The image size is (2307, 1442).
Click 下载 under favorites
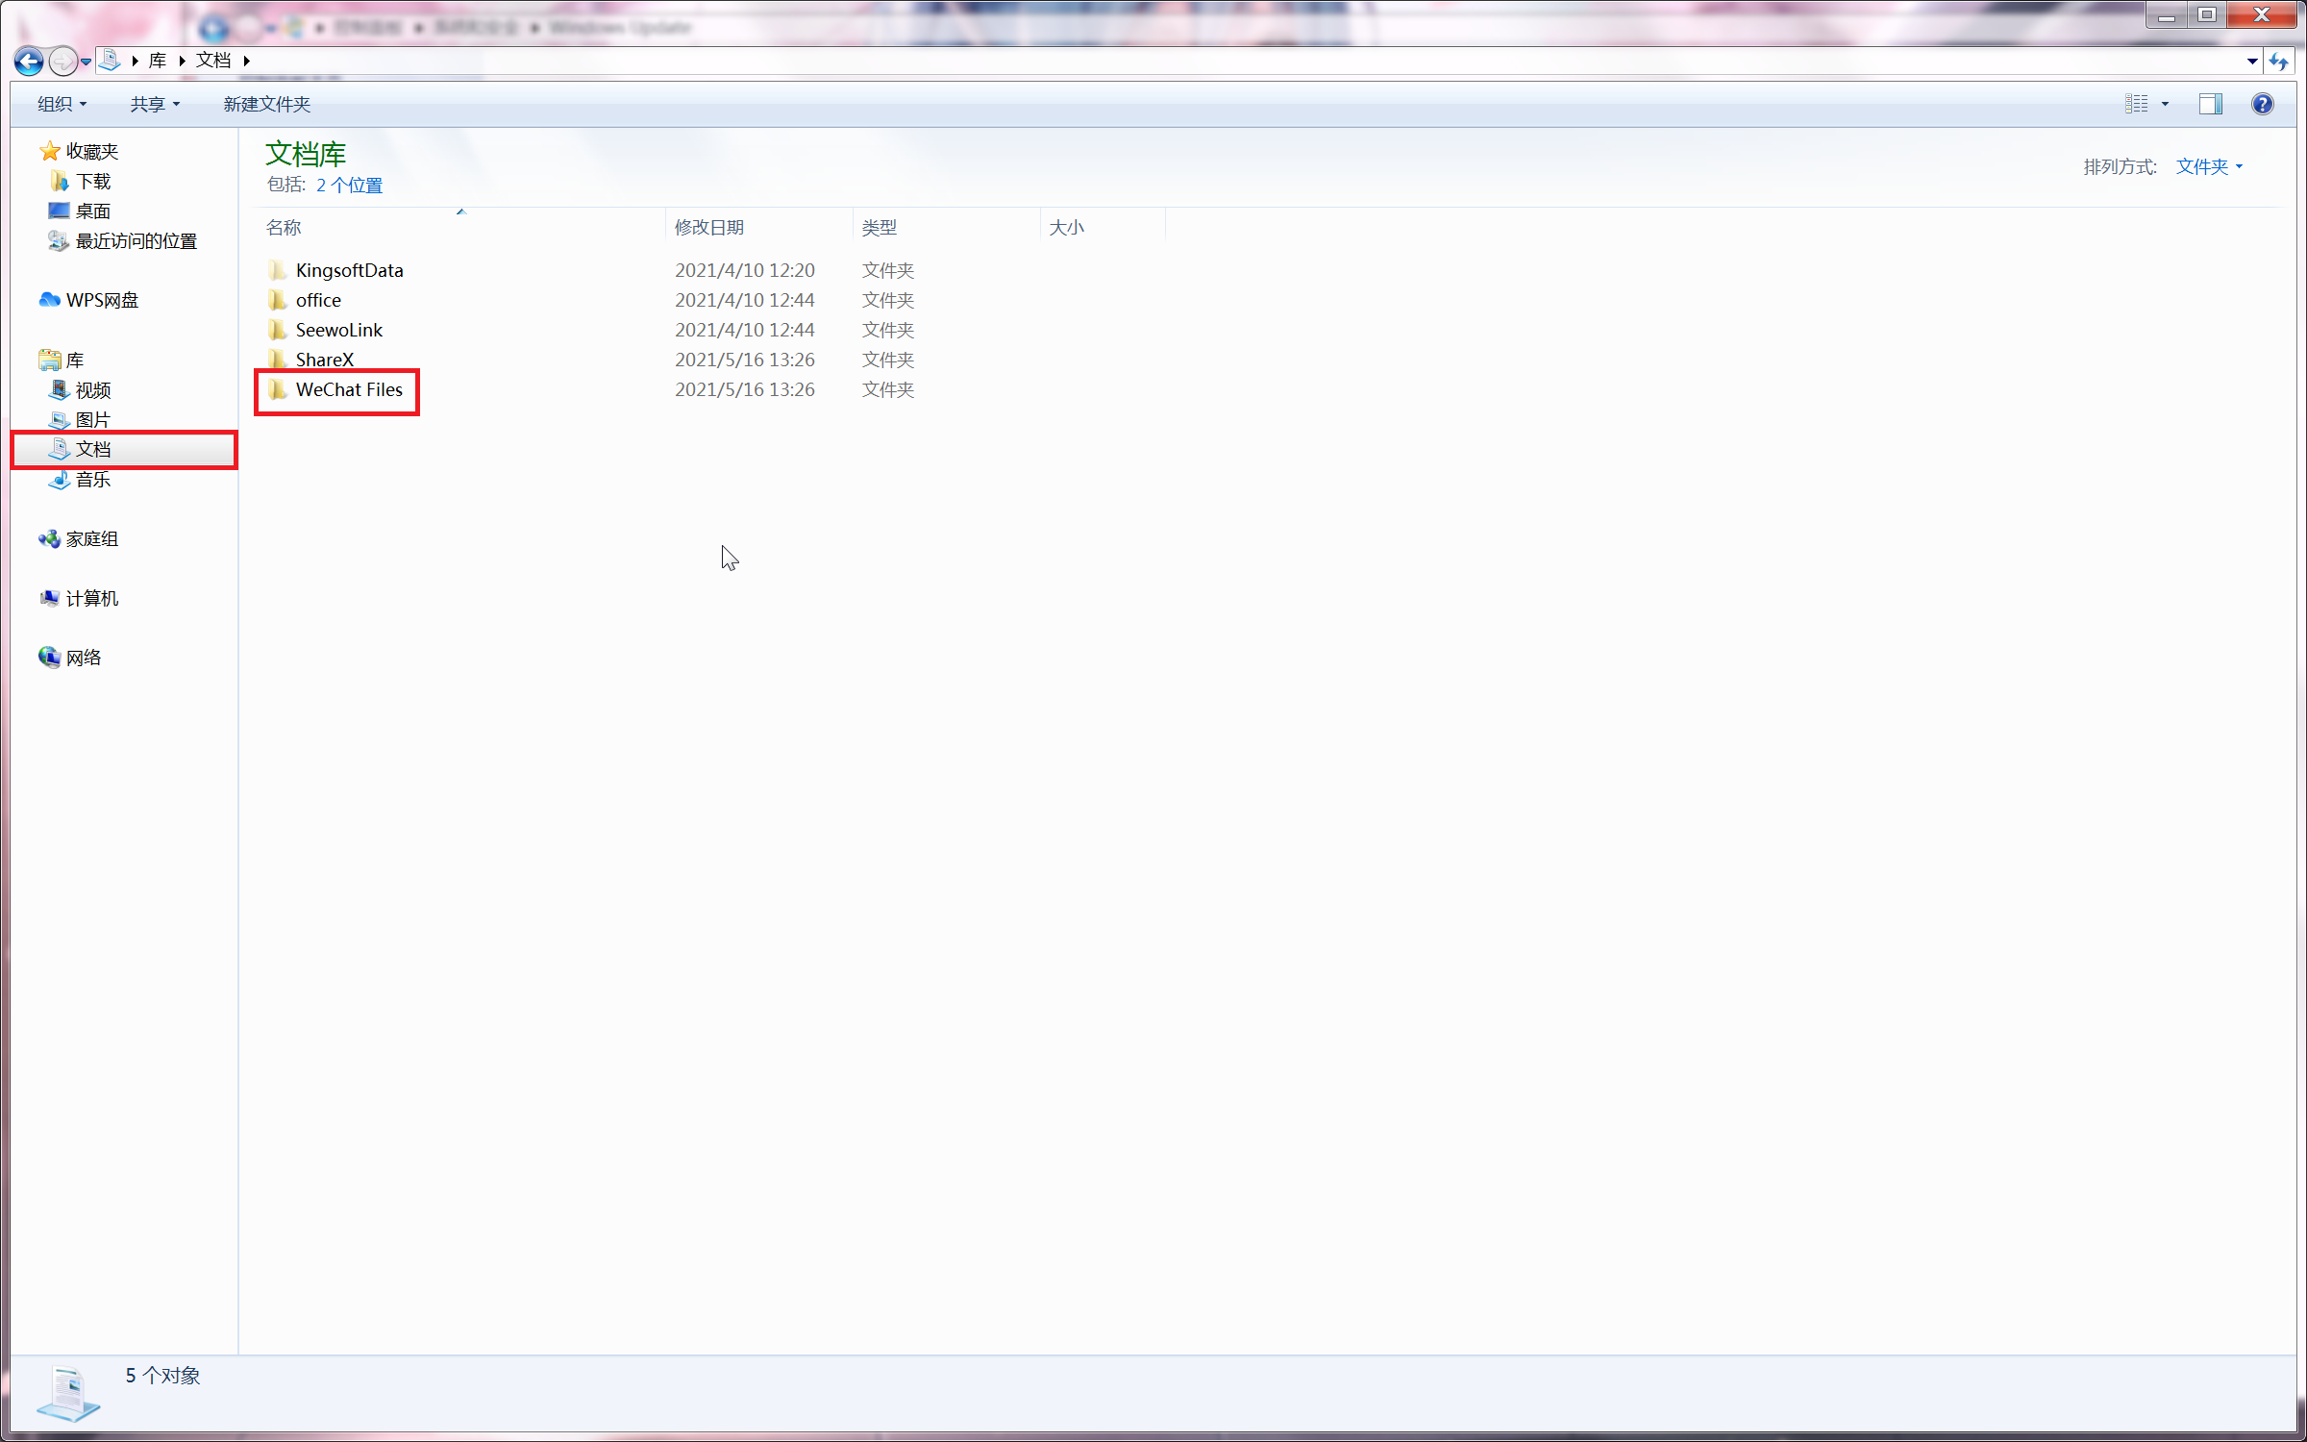(92, 181)
